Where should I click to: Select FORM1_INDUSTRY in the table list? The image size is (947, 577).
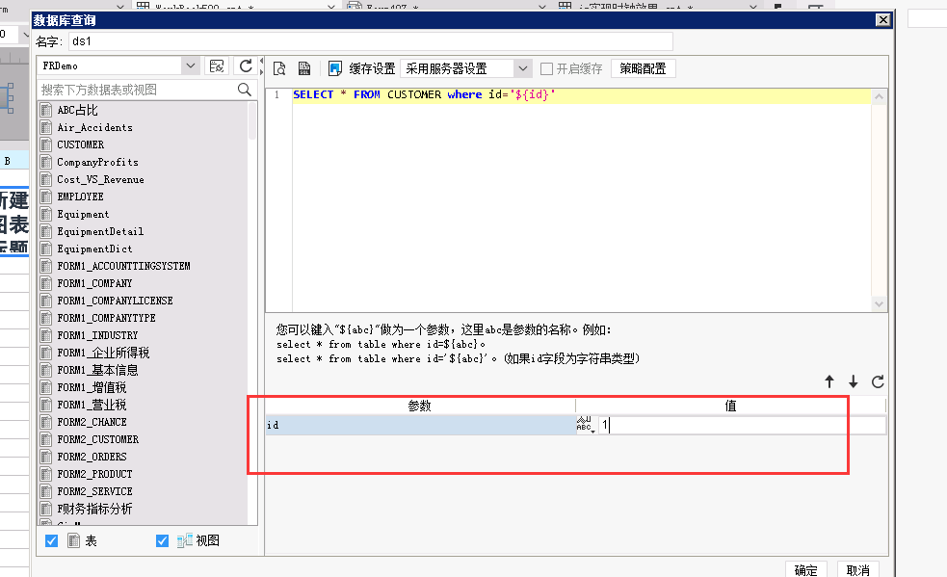point(98,335)
